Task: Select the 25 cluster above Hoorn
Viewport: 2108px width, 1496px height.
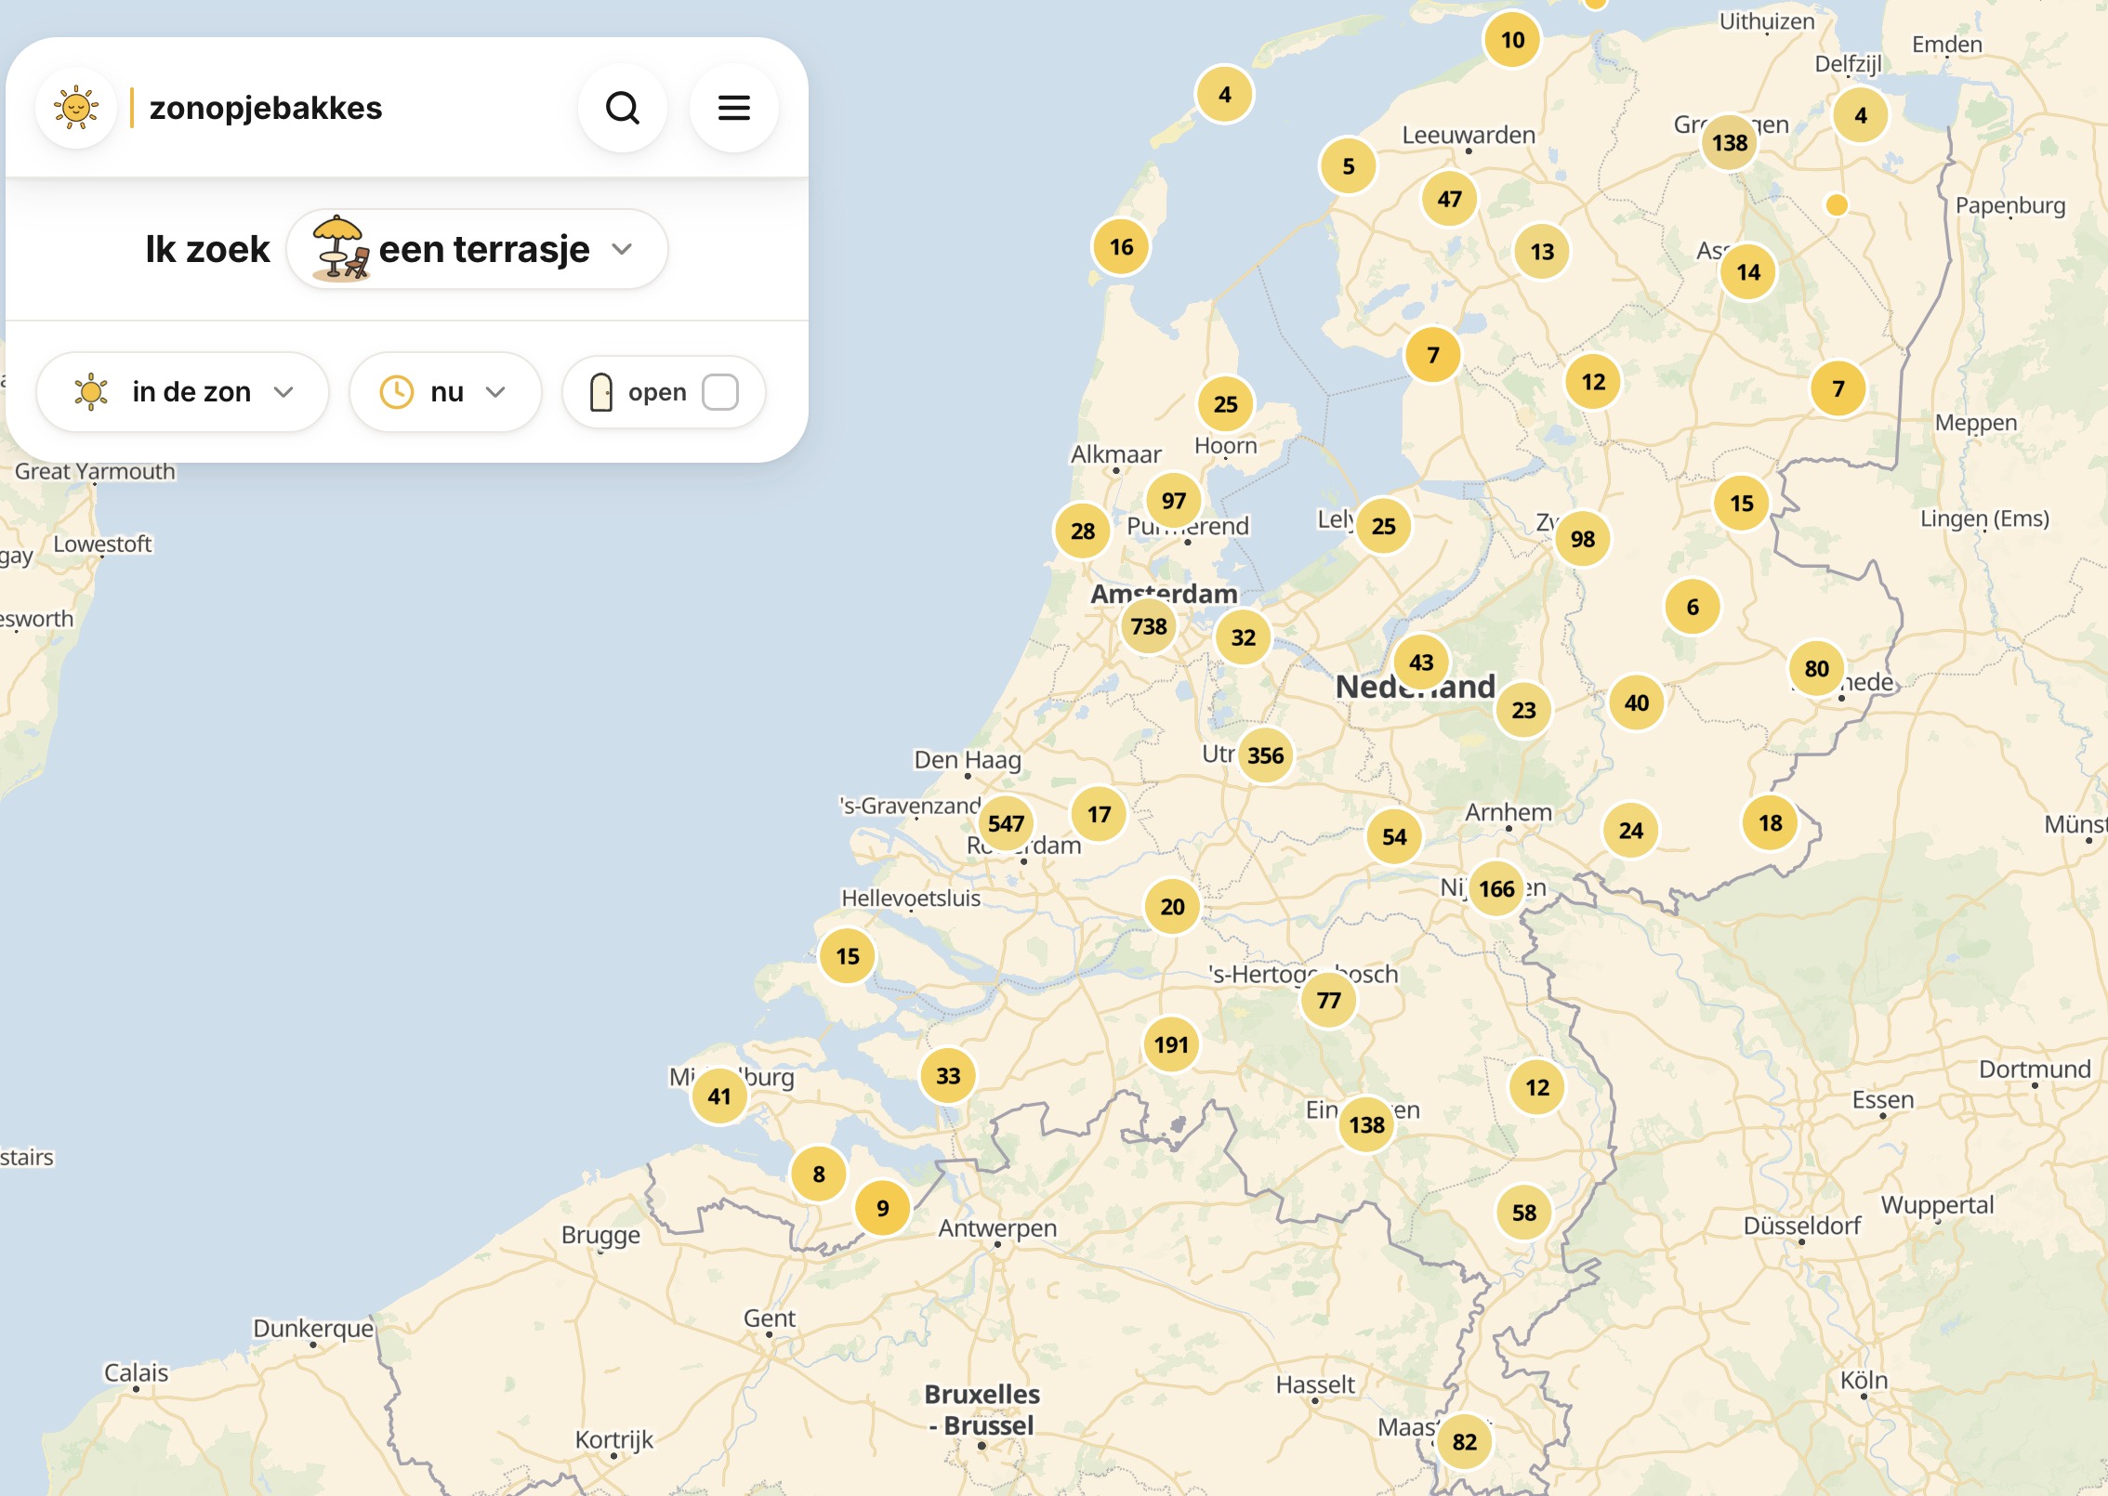Action: pos(1225,404)
